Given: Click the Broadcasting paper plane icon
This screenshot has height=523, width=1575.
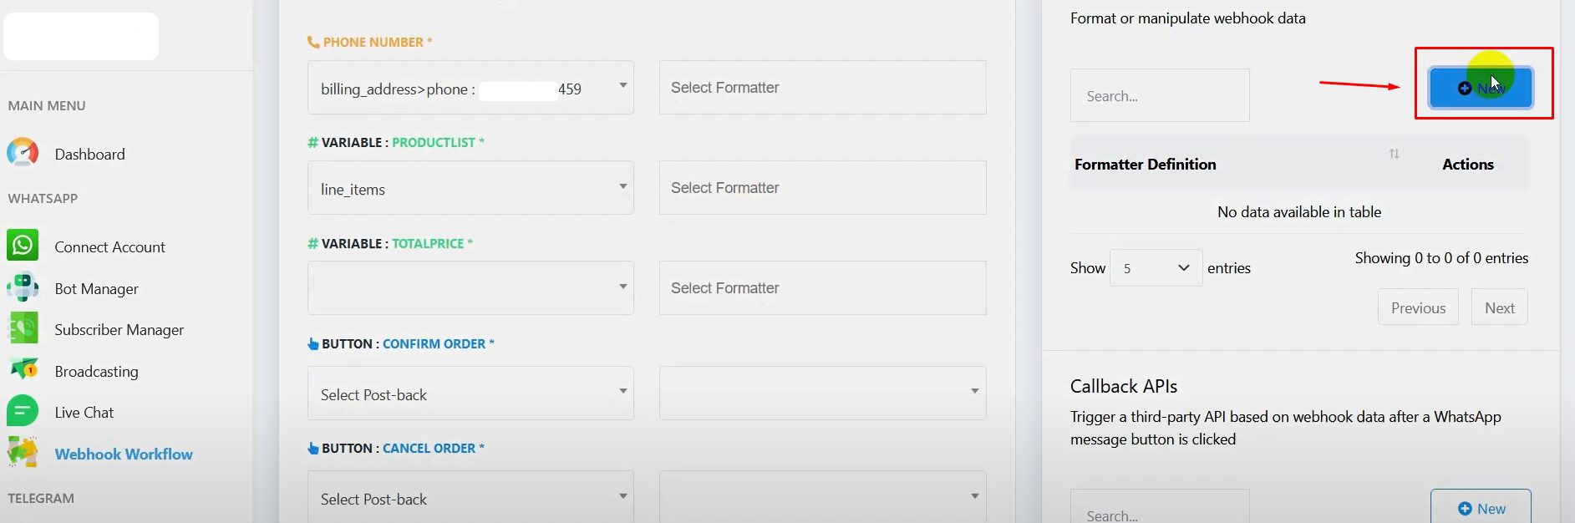Looking at the screenshot, I should 23,369.
